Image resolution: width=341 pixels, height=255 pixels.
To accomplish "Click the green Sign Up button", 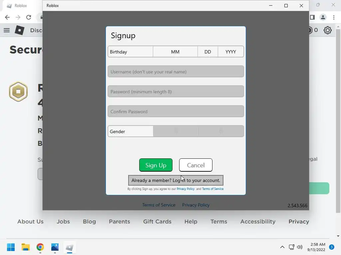I will pos(156,165).
